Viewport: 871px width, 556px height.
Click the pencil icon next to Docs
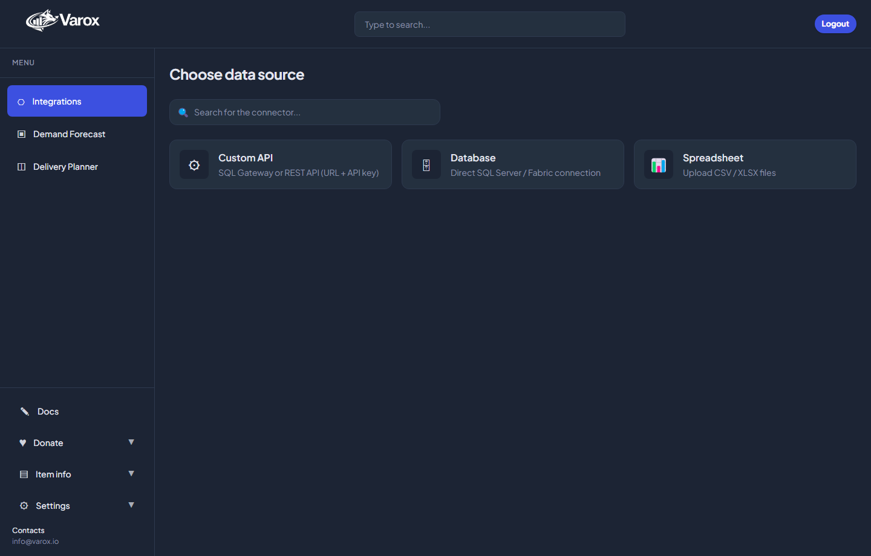(x=24, y=411)
